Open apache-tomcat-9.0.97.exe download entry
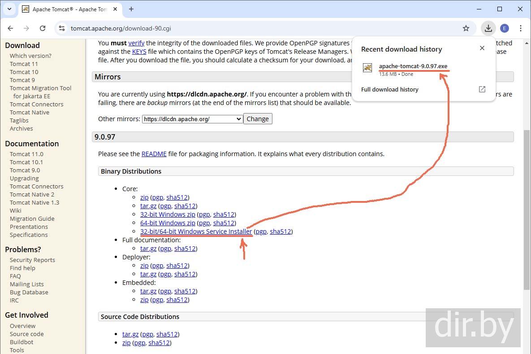 413,66
